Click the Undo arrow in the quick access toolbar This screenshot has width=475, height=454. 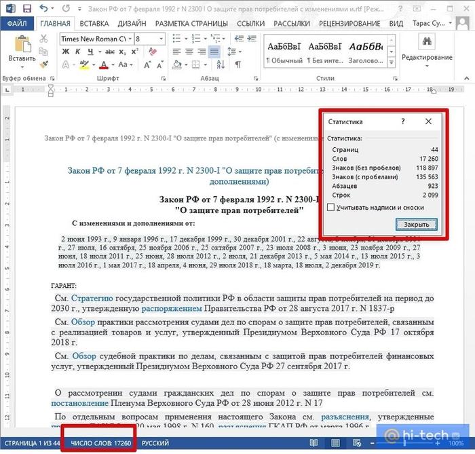pyautogui.click(x=43, y=8)
